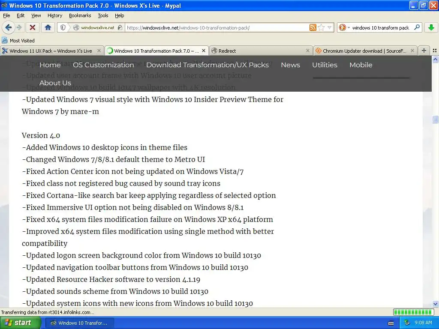Open the home page via the house icon
This screenshot has width=439, height=329.
[x=48, y=27]
